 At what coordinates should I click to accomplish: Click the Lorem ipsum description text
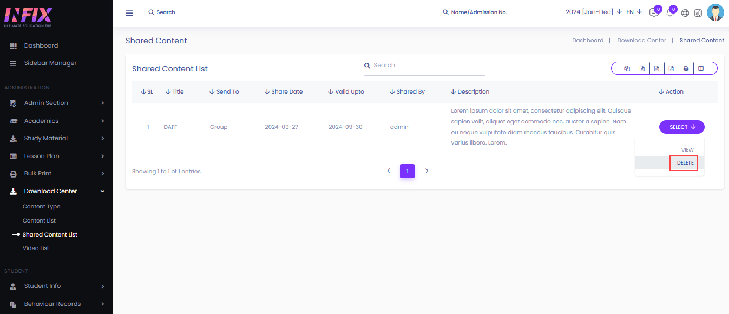pyautogui.click(x=541, y=127)
